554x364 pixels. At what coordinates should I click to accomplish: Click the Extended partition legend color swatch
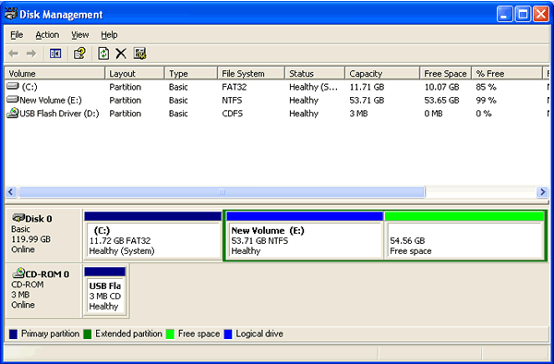[x=88, y=334]
